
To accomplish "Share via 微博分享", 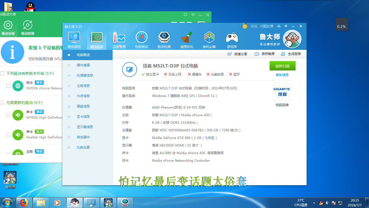I will 237,54.
